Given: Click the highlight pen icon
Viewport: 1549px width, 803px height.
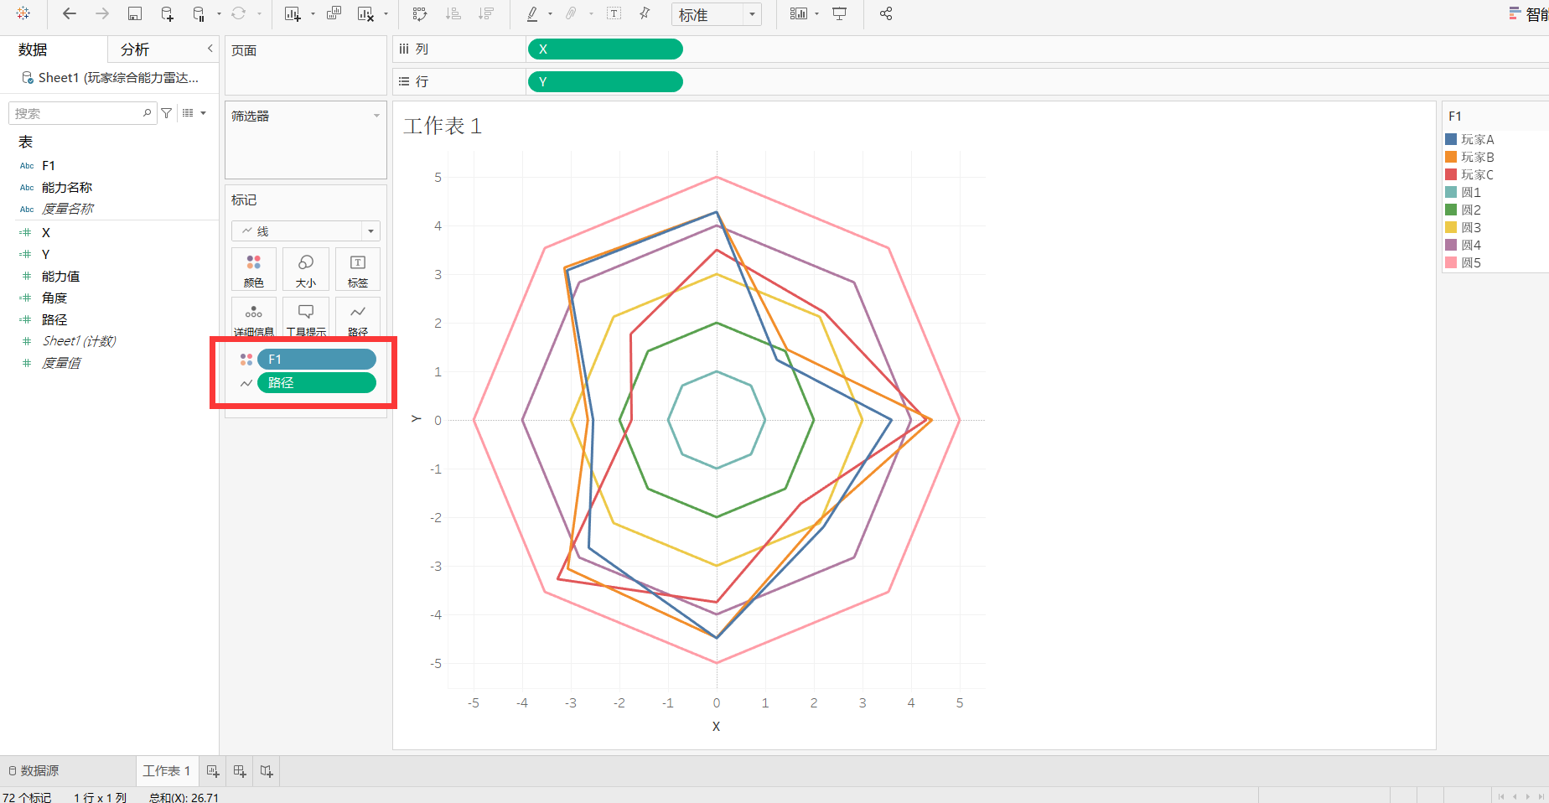Looking at the screenshot, I should pyautogui.click(x=532, y=13).
